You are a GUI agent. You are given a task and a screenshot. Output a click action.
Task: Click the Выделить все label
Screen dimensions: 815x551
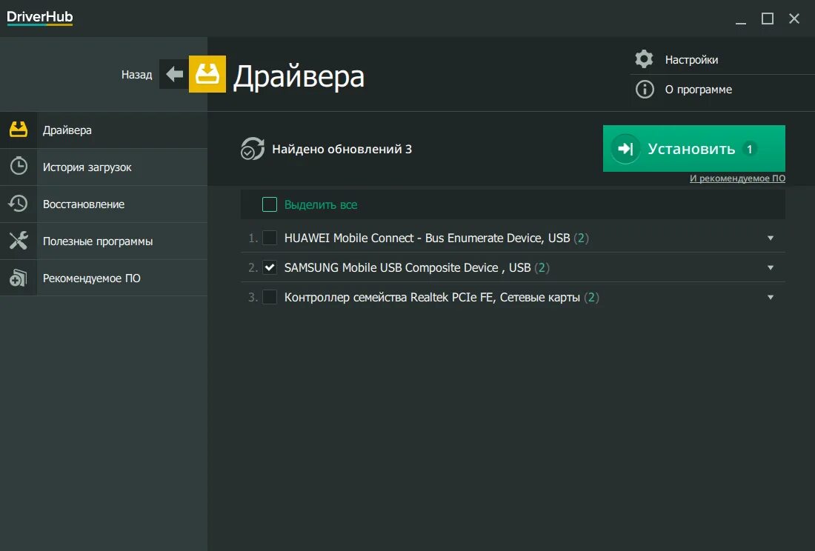[x=321, y=204]
